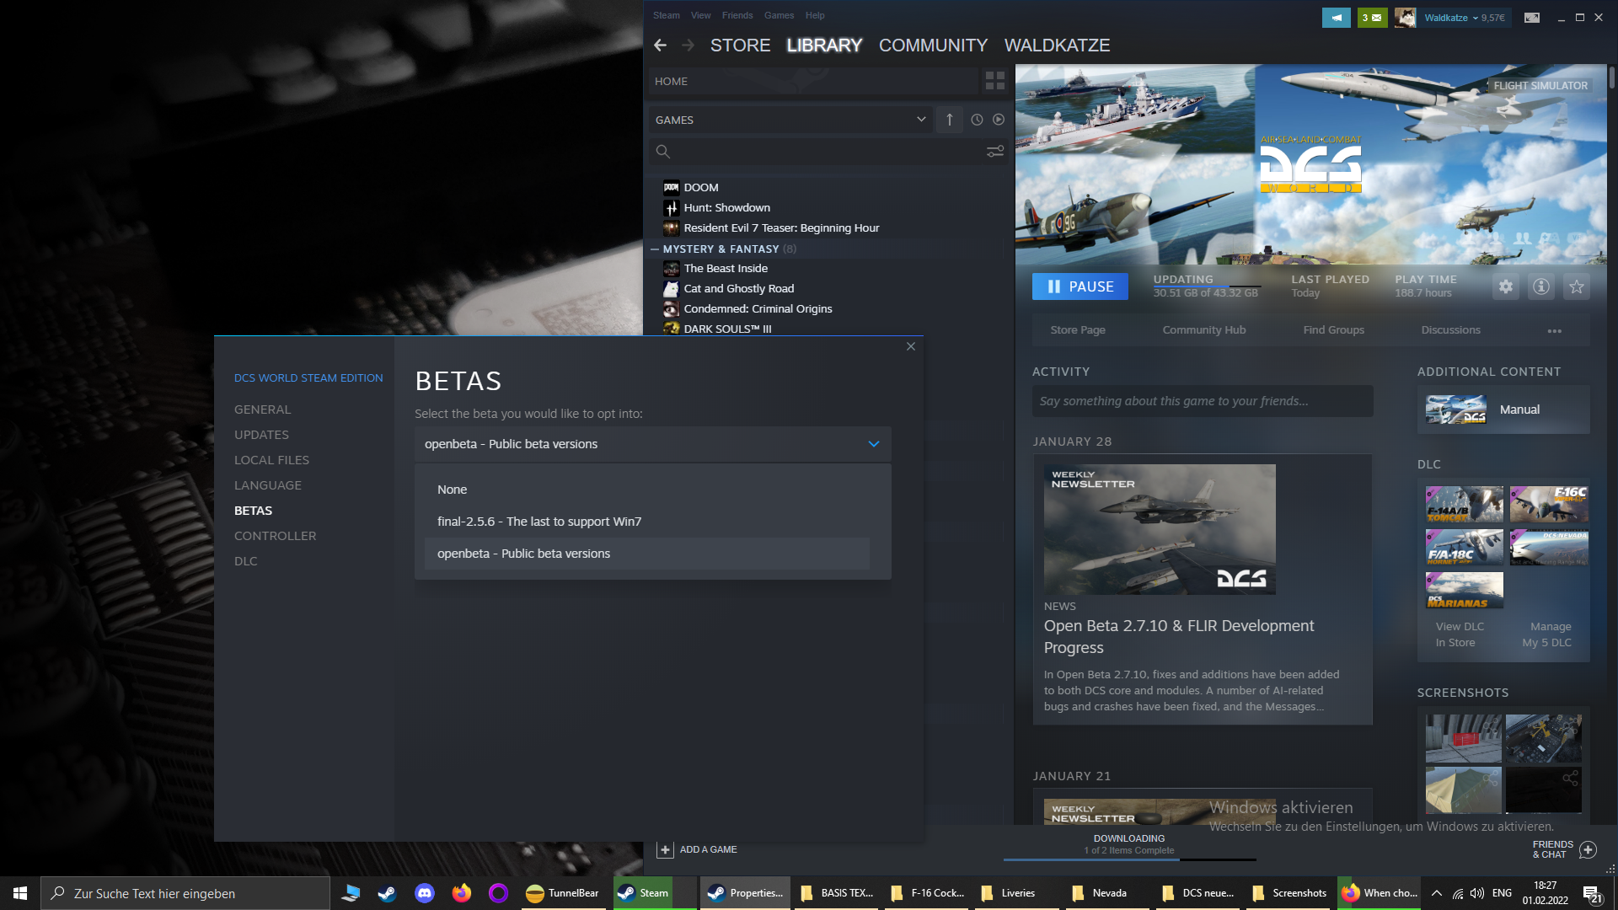The image size is (1618, 910).
Task: Add DCS World to favorites star
Action: (x=1577, y=286)
